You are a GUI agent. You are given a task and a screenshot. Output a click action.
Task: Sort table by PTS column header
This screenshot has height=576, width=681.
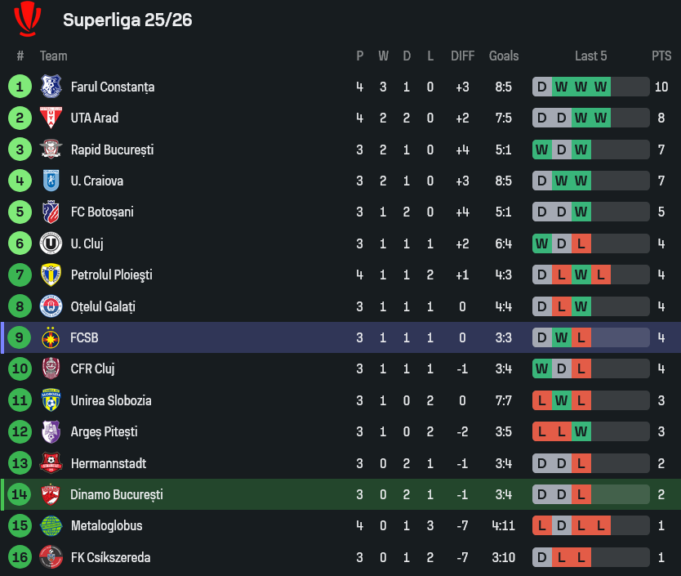tap(661, 56)
